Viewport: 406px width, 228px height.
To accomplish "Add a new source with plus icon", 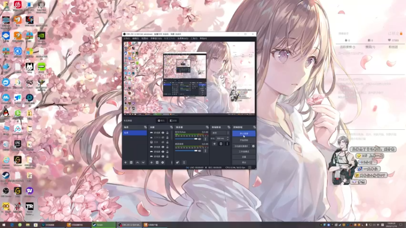I will (x=151, y=163).
